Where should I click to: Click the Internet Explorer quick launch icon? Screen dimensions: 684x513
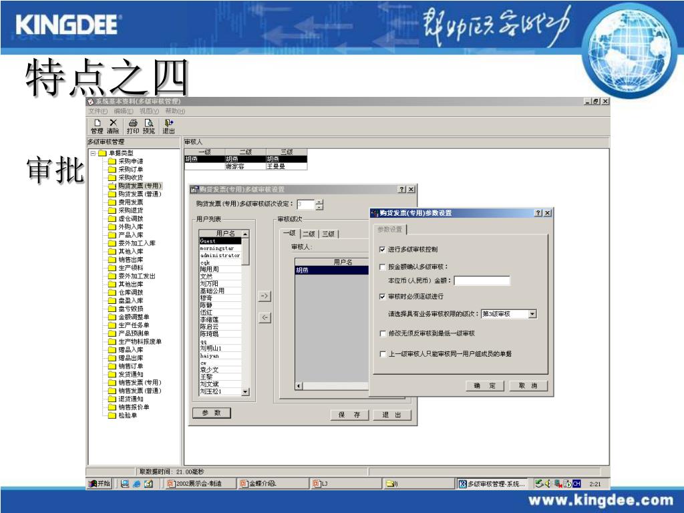[x=136, y=484]
